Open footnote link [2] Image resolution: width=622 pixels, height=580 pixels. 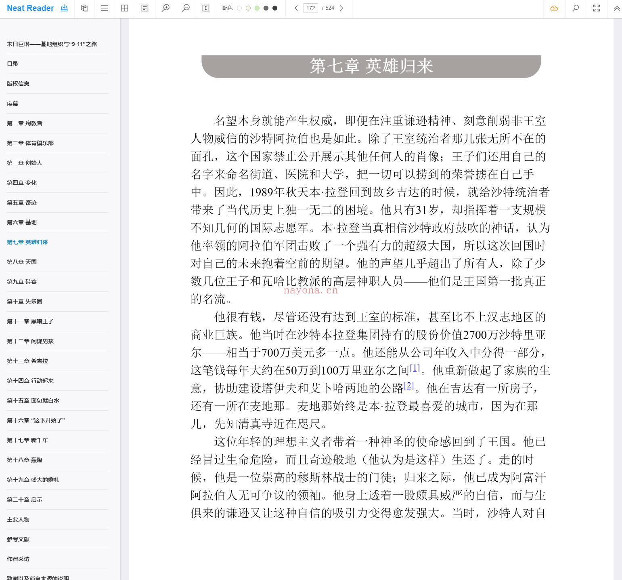click(x=409, y=386)
